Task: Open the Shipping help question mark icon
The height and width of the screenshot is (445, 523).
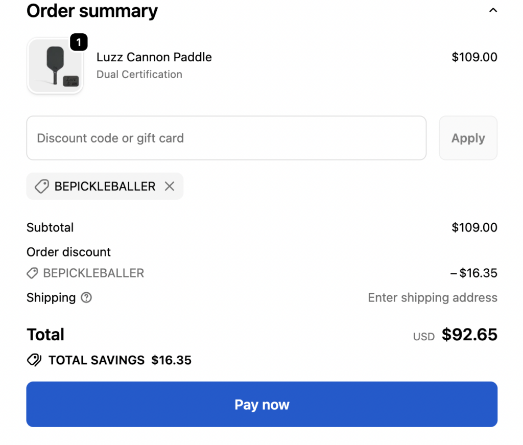Action: (x=87, y=297)
